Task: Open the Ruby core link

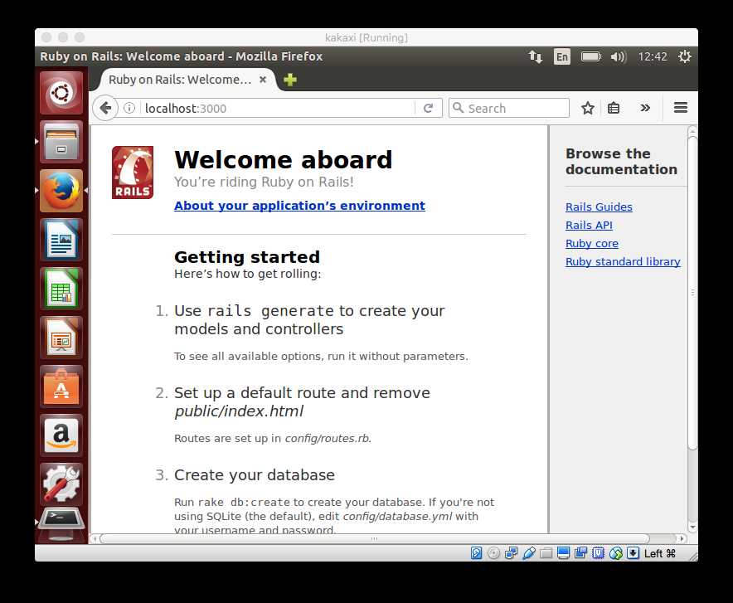Action: (592, 244)
